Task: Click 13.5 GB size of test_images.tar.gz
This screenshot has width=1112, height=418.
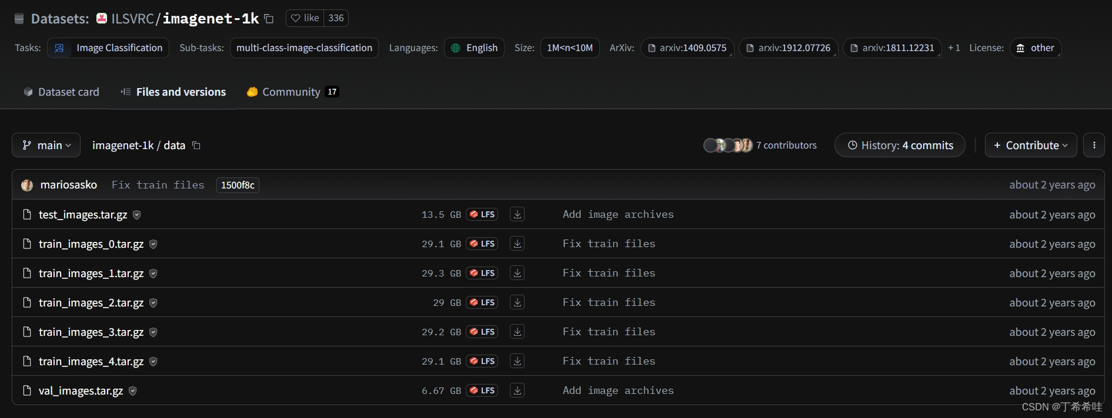Action: pyautogui.click(x=441, y=215)
